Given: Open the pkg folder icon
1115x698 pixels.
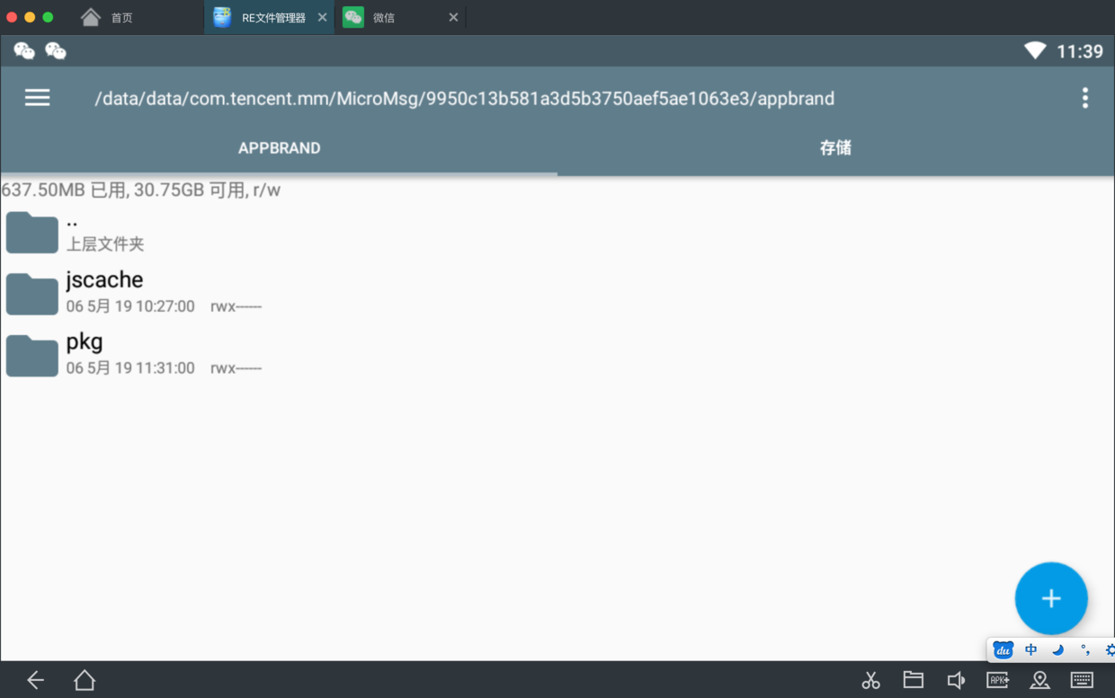Looking at the screenshot, I should pos(32,356).
